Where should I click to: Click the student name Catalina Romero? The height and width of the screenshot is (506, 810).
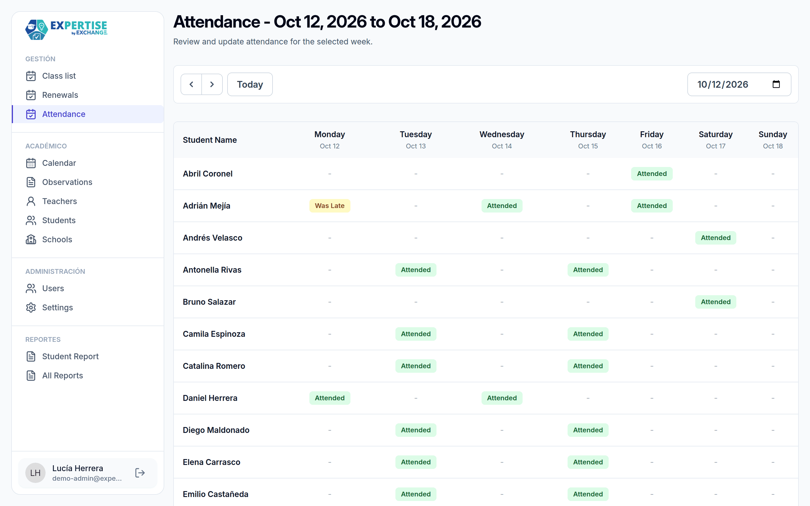coord(214,366)
